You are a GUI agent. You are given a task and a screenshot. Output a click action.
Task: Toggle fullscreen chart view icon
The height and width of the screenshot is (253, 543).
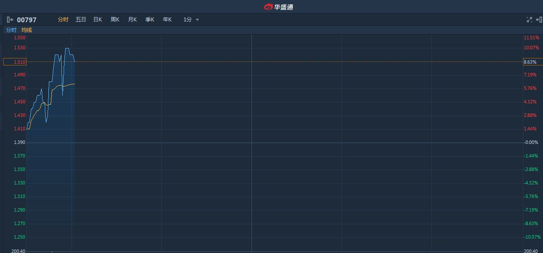[529, 20]
